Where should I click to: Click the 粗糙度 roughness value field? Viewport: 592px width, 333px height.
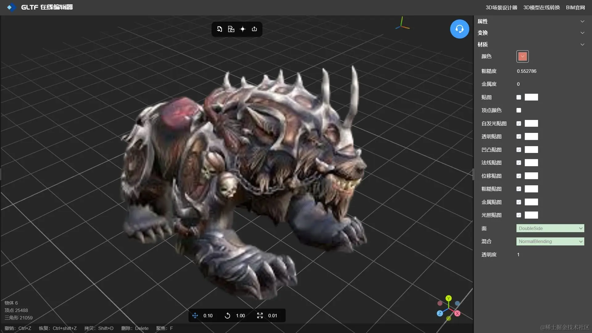click(527, 71)
